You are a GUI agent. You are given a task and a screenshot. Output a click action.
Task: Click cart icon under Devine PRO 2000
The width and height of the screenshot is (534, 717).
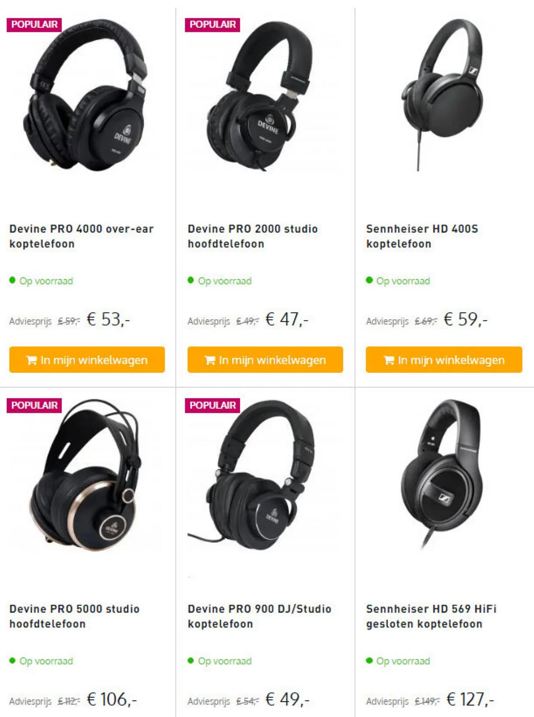click(210, 360)
